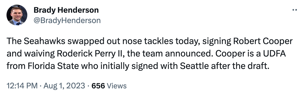Open the tweet's more options ellipsis menu

295,10
